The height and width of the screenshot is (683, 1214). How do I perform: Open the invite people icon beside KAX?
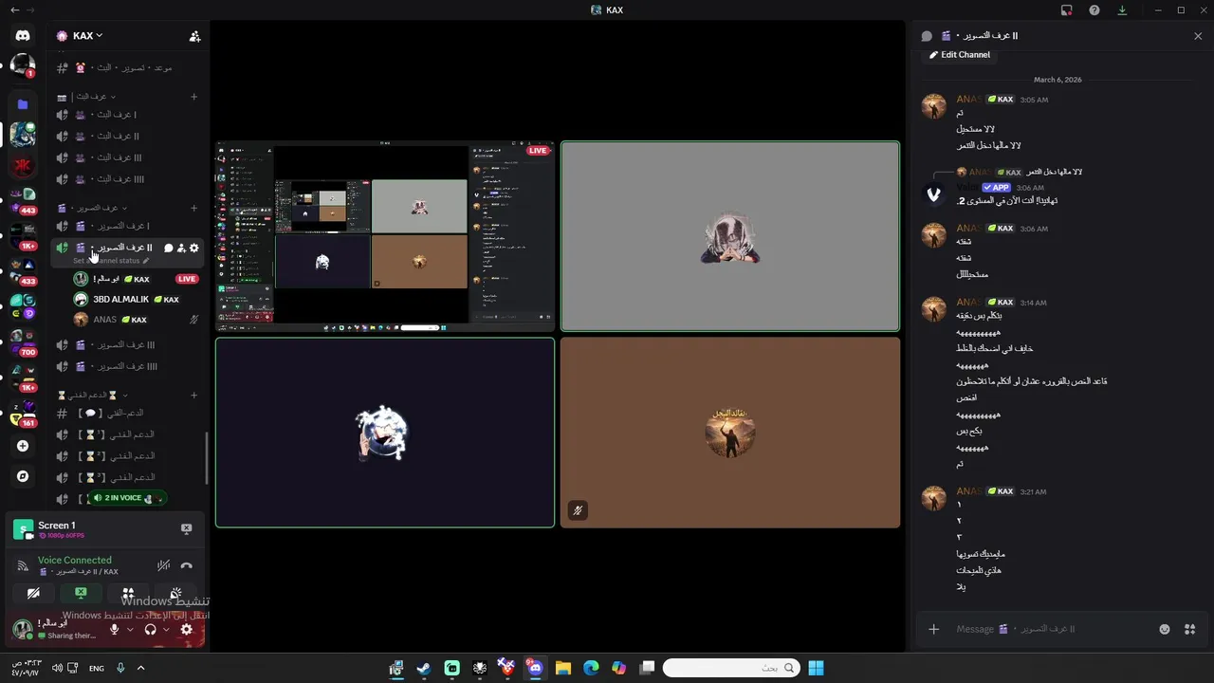[194, 36]
